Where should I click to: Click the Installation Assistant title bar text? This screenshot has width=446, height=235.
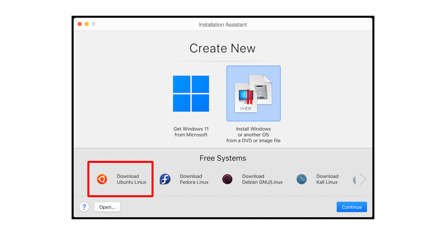coord(223,25)
